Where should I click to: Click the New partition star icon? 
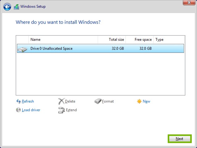click(x=139, y=101)
